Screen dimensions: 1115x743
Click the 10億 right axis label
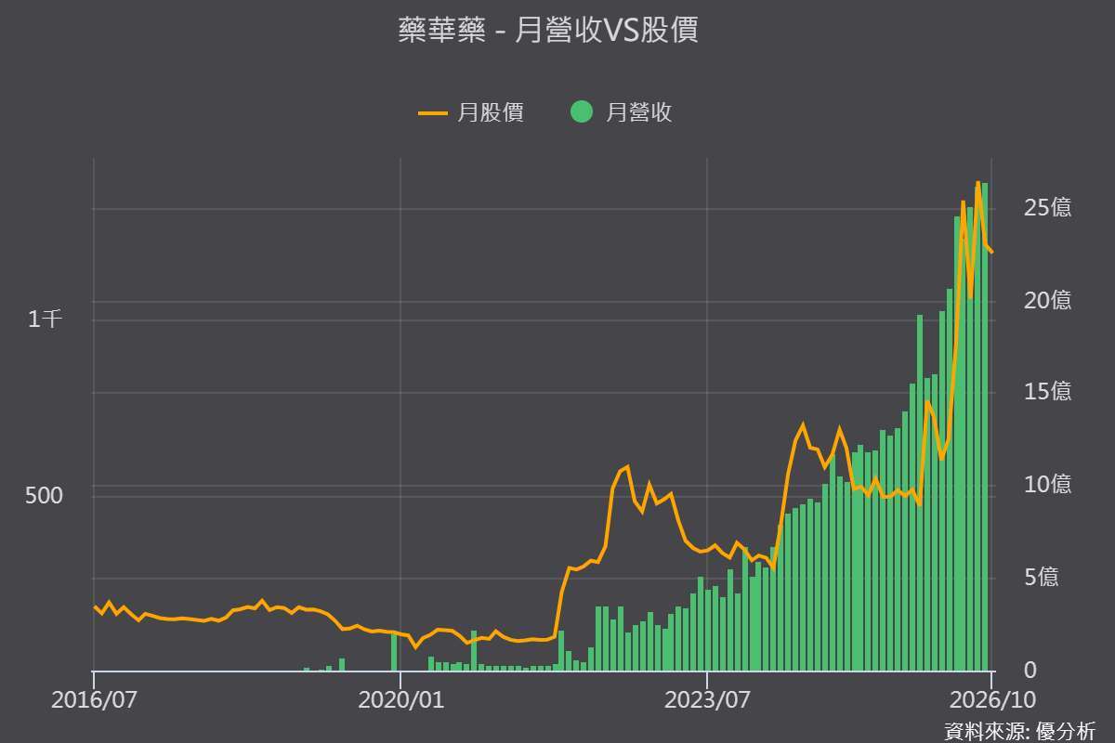(1047, 485)
